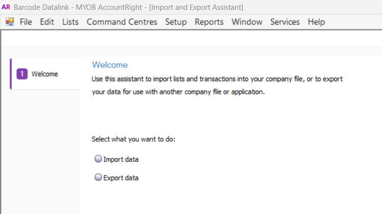Image resolution: width=382 pixels, height=214 pixels.
Task: Click the 'your data for use with another company' line
Action: 178,92
